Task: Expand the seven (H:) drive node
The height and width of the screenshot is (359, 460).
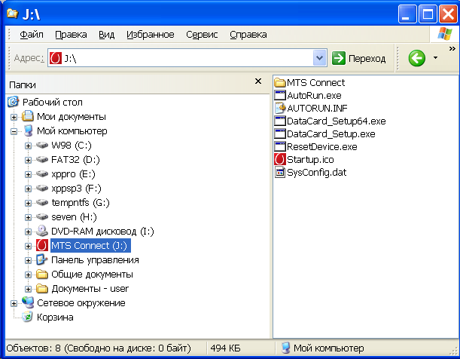Action: pos(28,217)
